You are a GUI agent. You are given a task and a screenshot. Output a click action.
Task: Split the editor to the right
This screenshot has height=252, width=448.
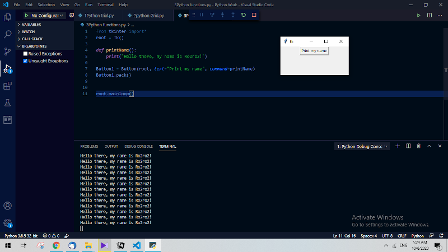pyautogui.click(x=430, y=16)
